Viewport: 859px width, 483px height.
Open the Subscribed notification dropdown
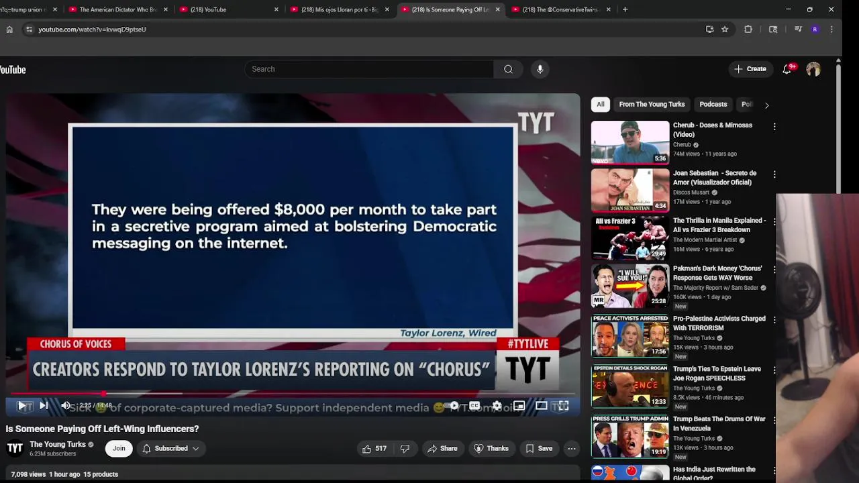[170, 448]
